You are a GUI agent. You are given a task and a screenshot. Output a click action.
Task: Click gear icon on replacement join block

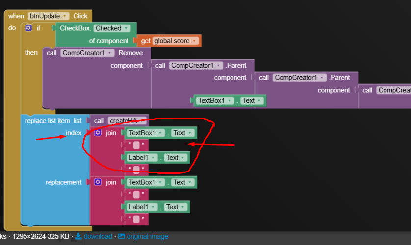click(98, 182)
